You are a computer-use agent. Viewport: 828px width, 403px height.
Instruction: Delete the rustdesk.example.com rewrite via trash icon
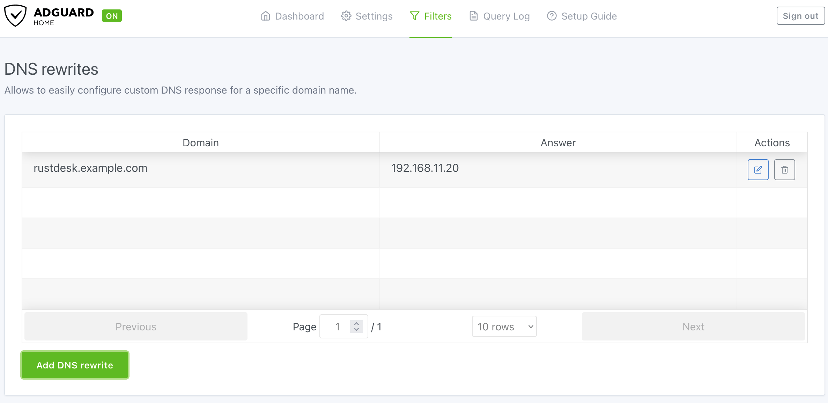pyautogui.click(x=784, y=170)
